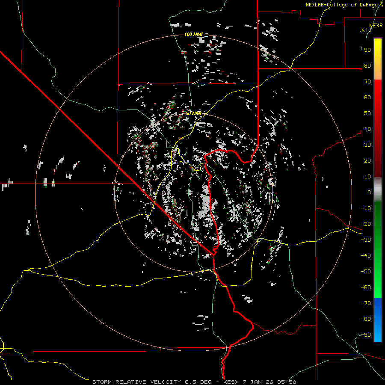The height and width of the screenshot is (385, 385).
Task: Select the 10 value on the velocity scale
Action: click(367, 177)
